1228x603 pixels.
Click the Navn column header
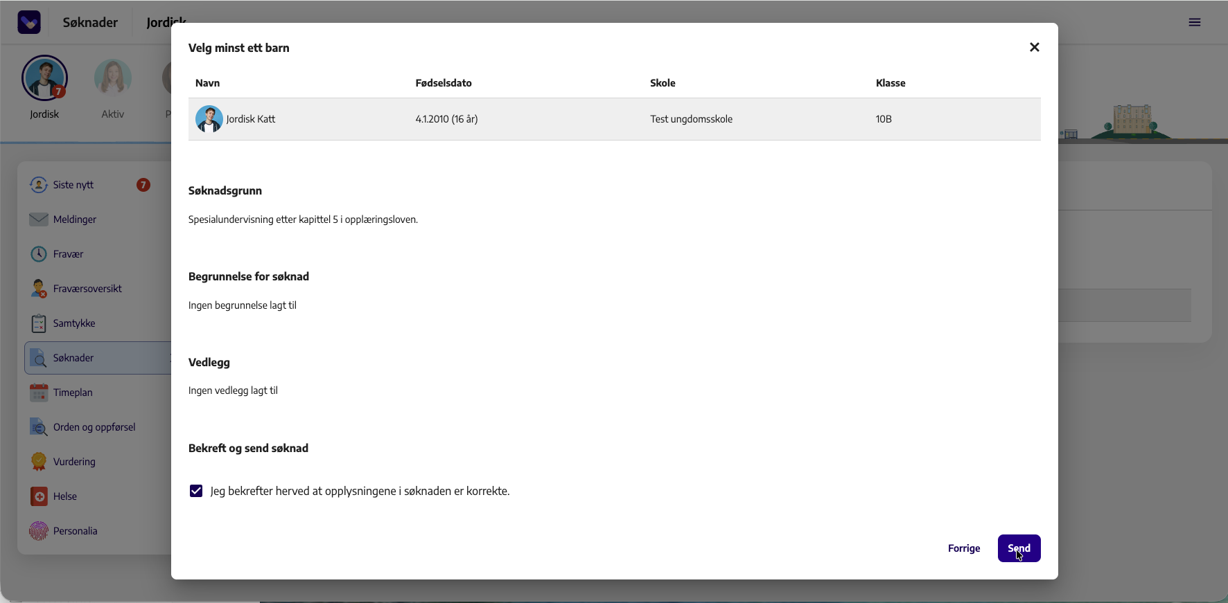pyautogui.click(x=207, y=83)
